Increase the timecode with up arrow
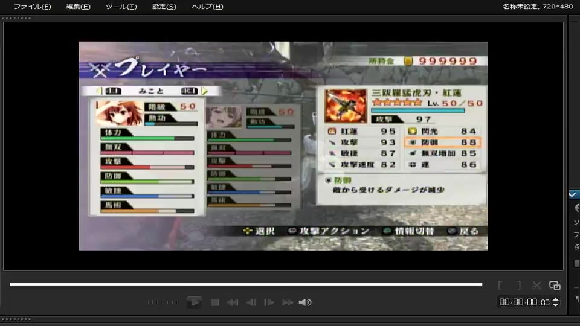 555,300
